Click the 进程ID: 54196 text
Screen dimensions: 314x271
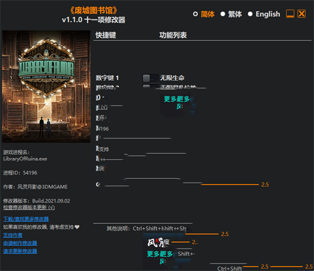pos(20,173)
